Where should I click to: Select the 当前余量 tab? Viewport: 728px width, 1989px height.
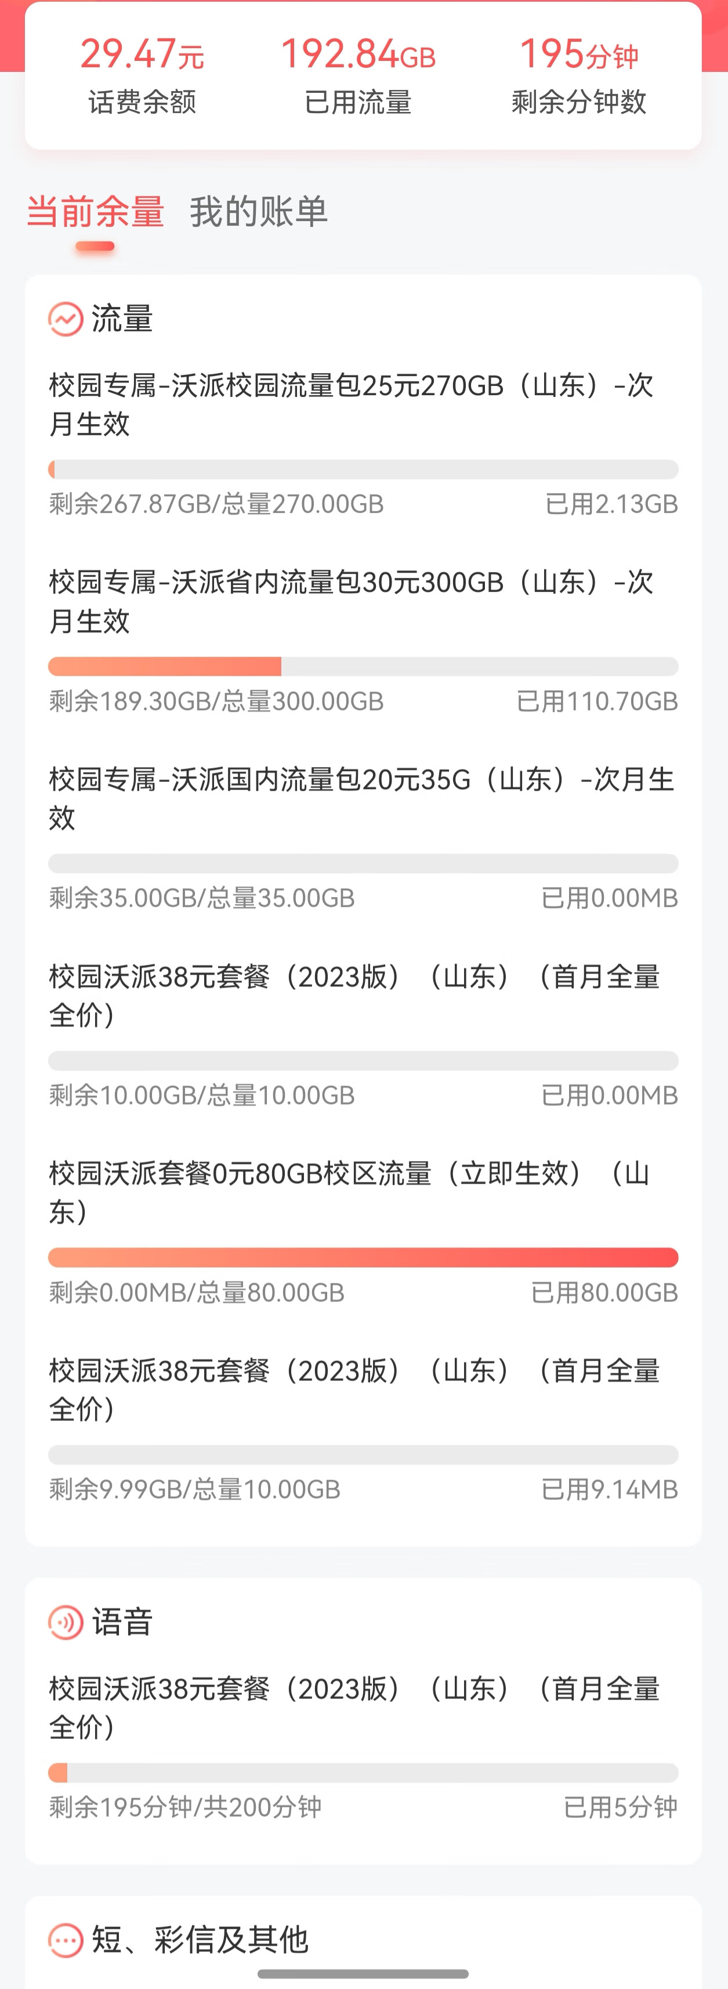96,212
